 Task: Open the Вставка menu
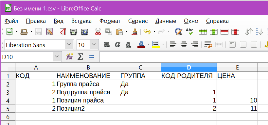(81, 21)
